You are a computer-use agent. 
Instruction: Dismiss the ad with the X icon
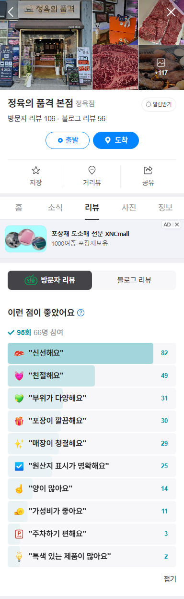[x=177, y=225]
